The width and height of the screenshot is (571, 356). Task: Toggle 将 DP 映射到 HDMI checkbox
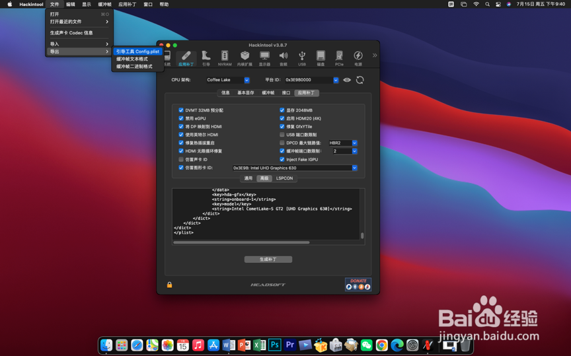[181, 126]
